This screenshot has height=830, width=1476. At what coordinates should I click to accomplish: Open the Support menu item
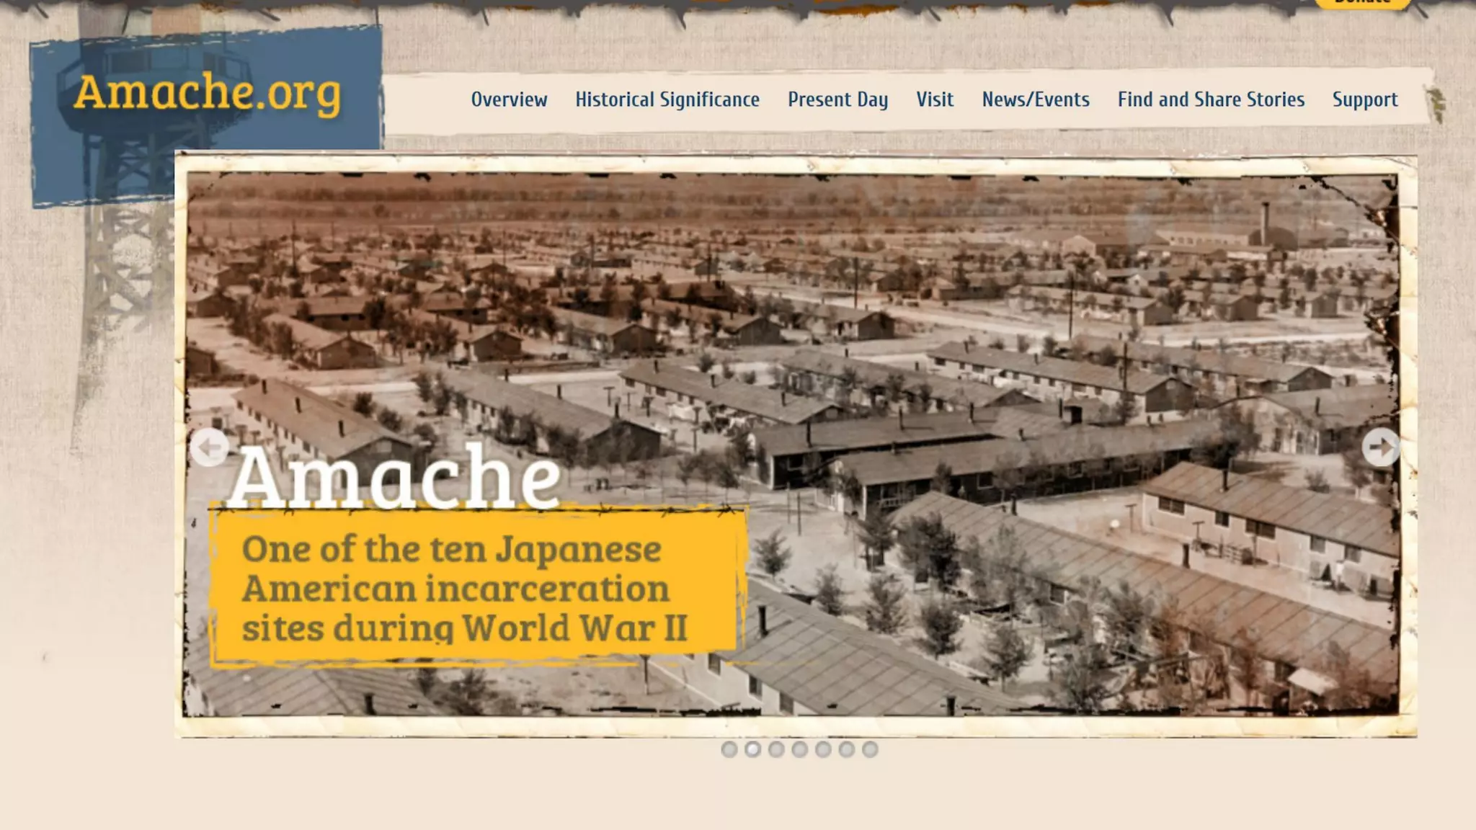click(1364, 99)
